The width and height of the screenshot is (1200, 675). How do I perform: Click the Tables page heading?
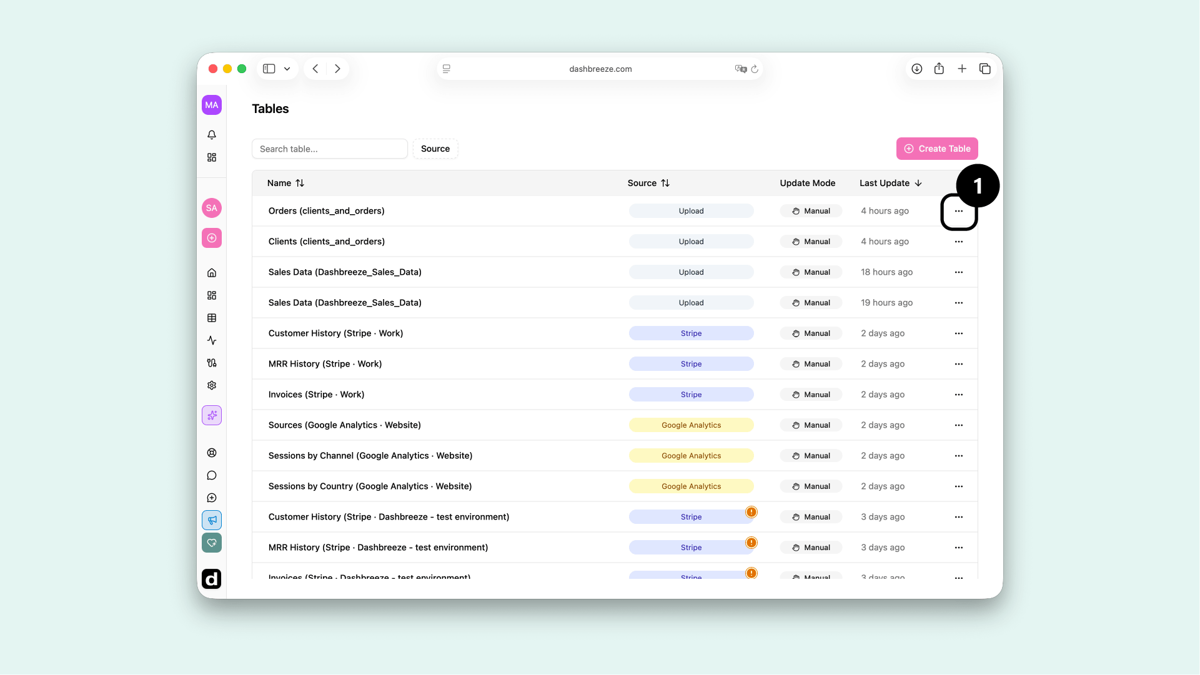pyautogui.click(x=270, y=109)
